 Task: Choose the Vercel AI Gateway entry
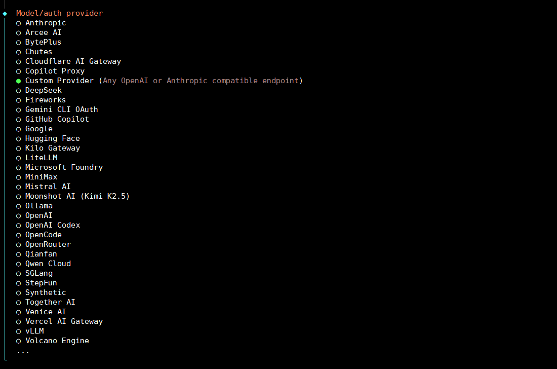[x=64, y=321]
